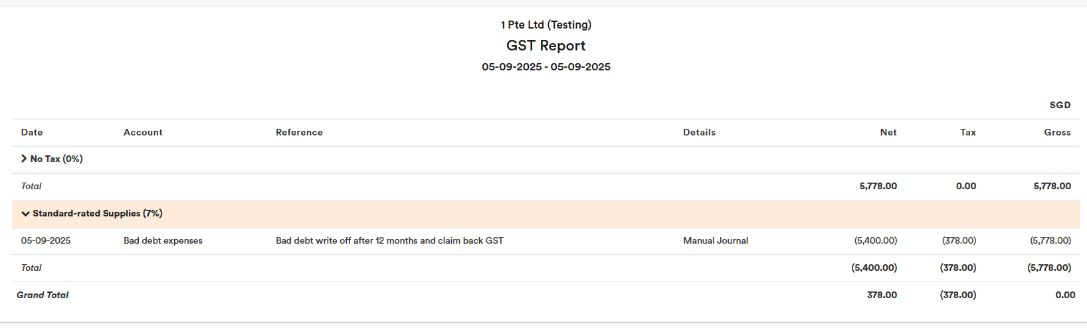Click the 05-09-2025 date in the journal row
Screen dimensions: 1087x328
[x=46, y=241]
